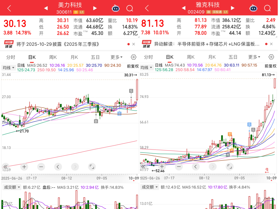The width and height of the screenshot is (280, 209).
Task: Switch 美力科技 chart to 周K
Action: (x=53, y=57)
